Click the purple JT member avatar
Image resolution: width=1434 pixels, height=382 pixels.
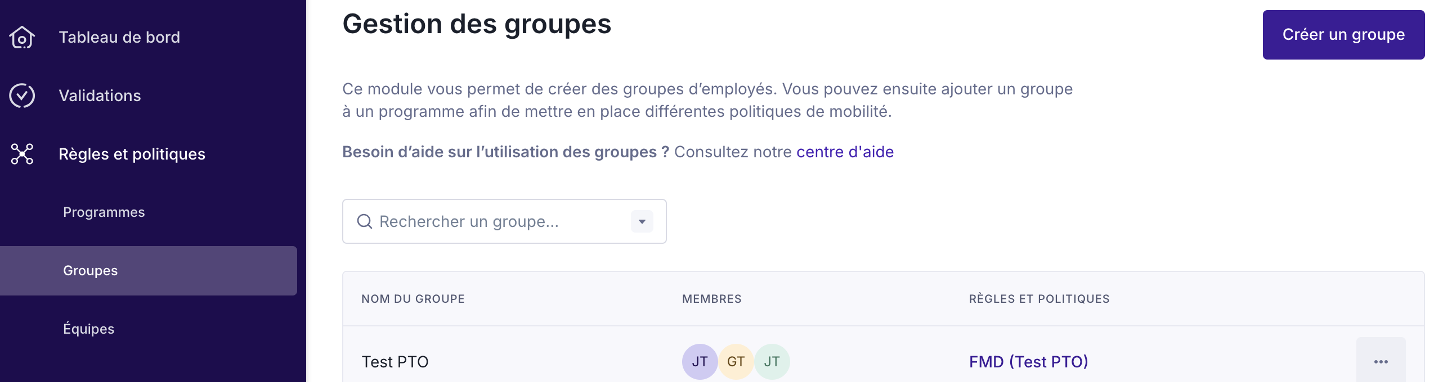pos(700,361)
